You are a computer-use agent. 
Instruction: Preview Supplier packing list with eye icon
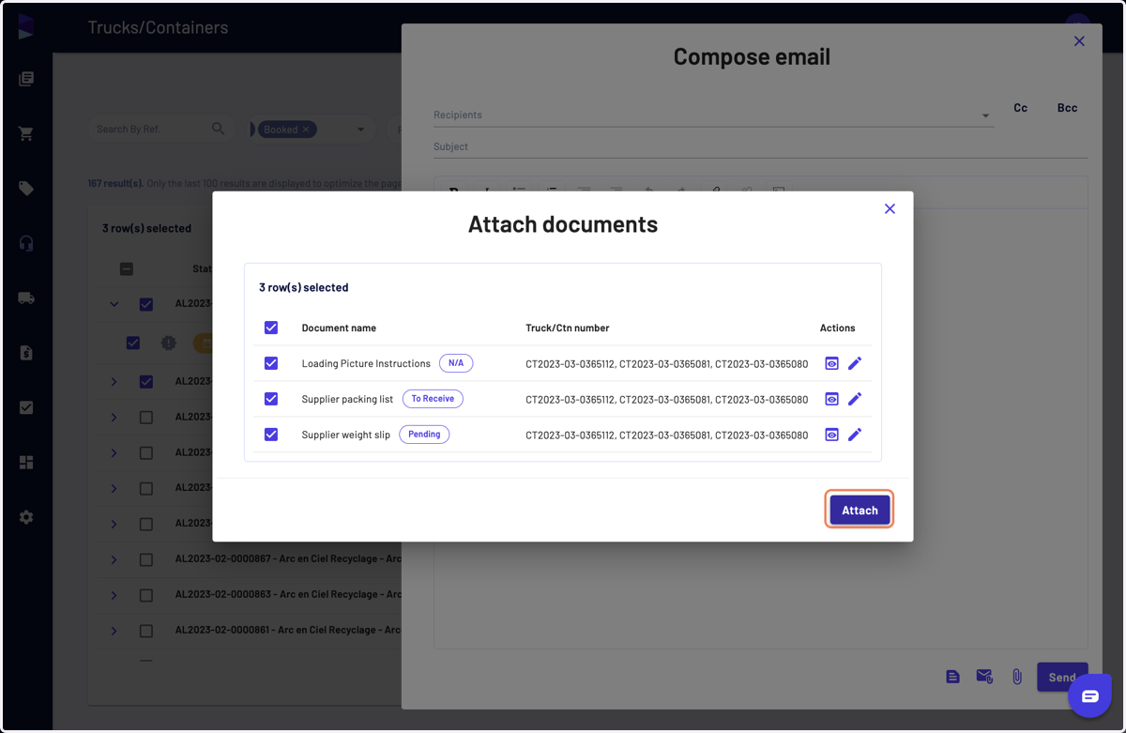(x=831, y=399)
